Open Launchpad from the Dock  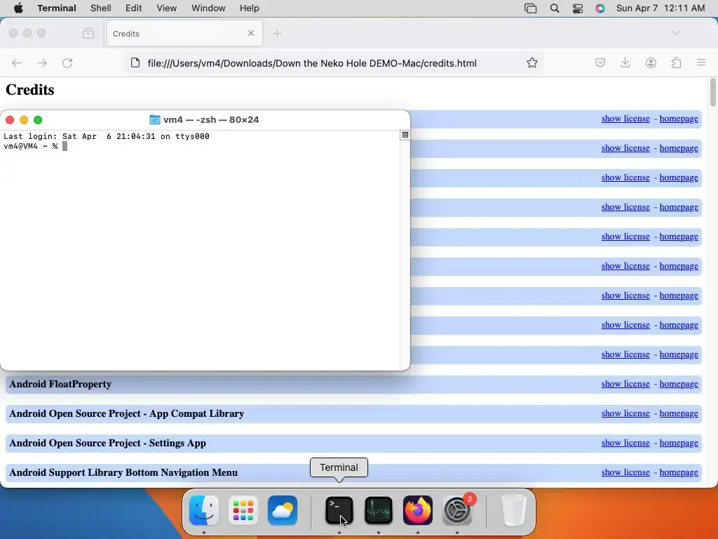[243, 510]
